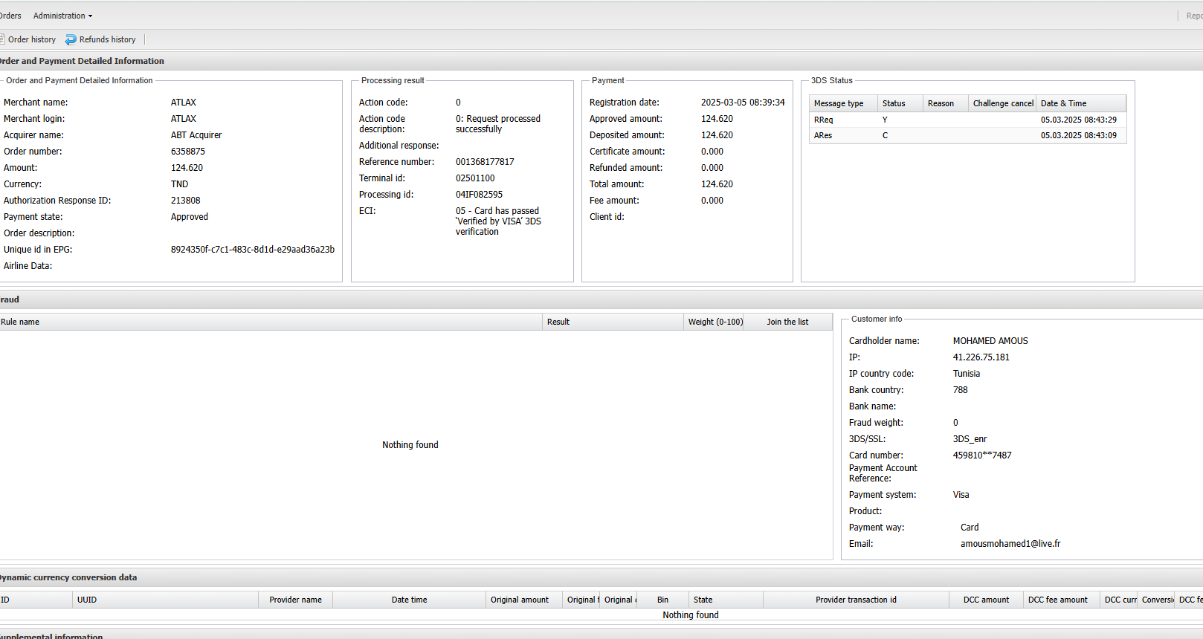Click the DCC fee amount column header
1203x639 pixels.
click(x=1057, y=600)
